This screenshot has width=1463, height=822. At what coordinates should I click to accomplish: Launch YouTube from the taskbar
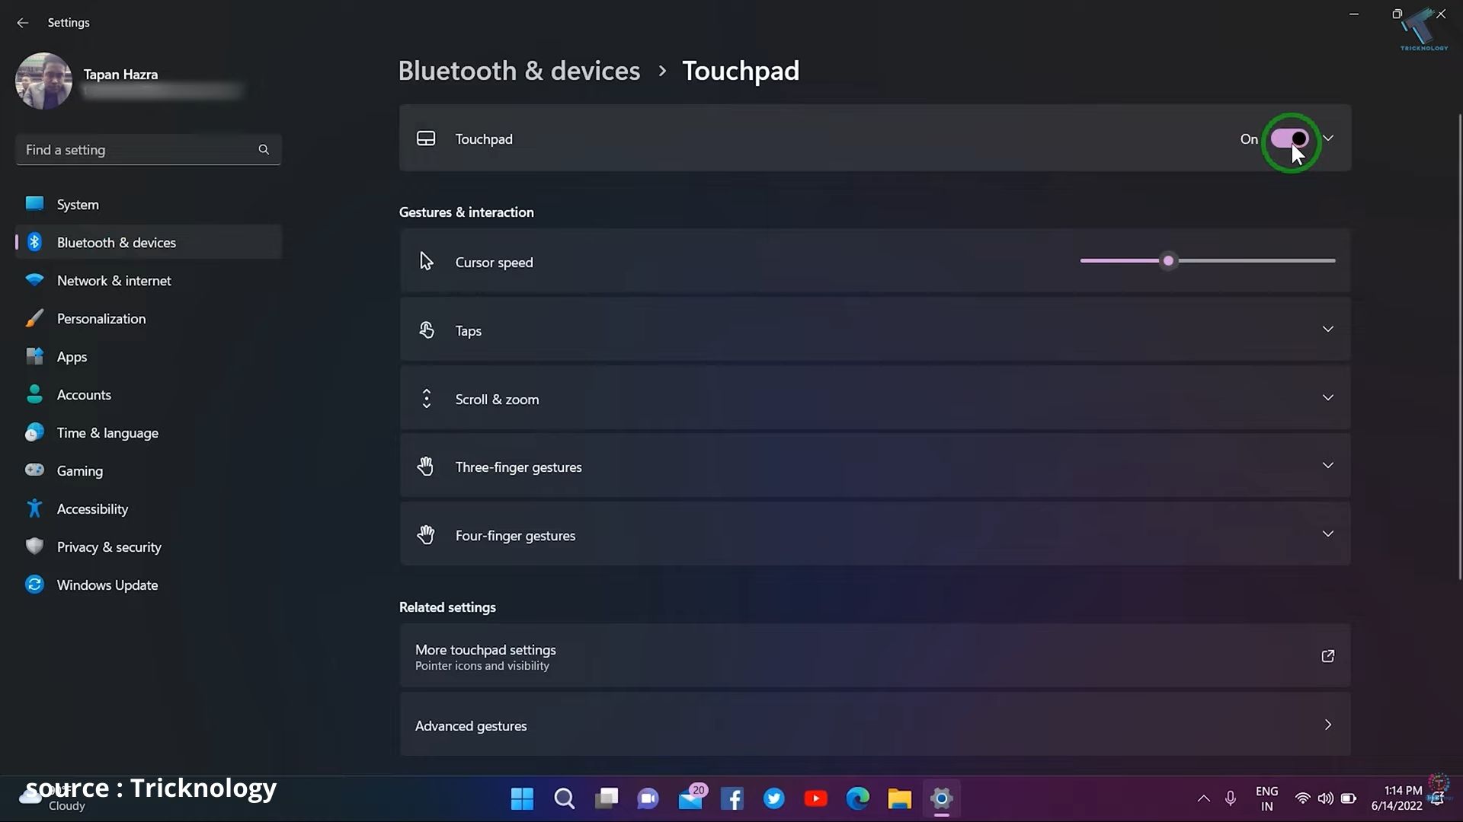point(816,798)
